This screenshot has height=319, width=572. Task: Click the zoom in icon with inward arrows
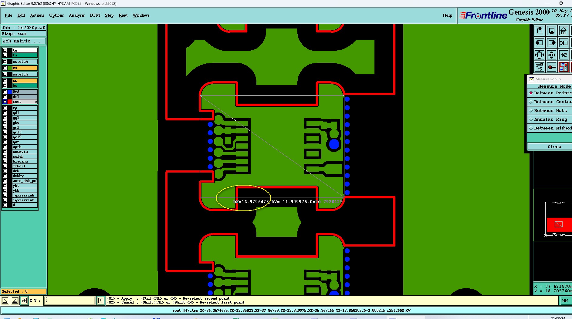[540, 55]
